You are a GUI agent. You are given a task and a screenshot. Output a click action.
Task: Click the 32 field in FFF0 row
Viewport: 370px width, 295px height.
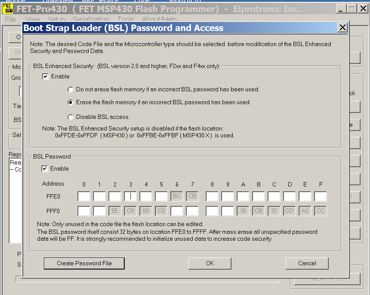(274, 211)
